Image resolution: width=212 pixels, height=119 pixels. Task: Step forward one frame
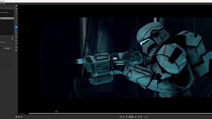[x=135, y=117]
